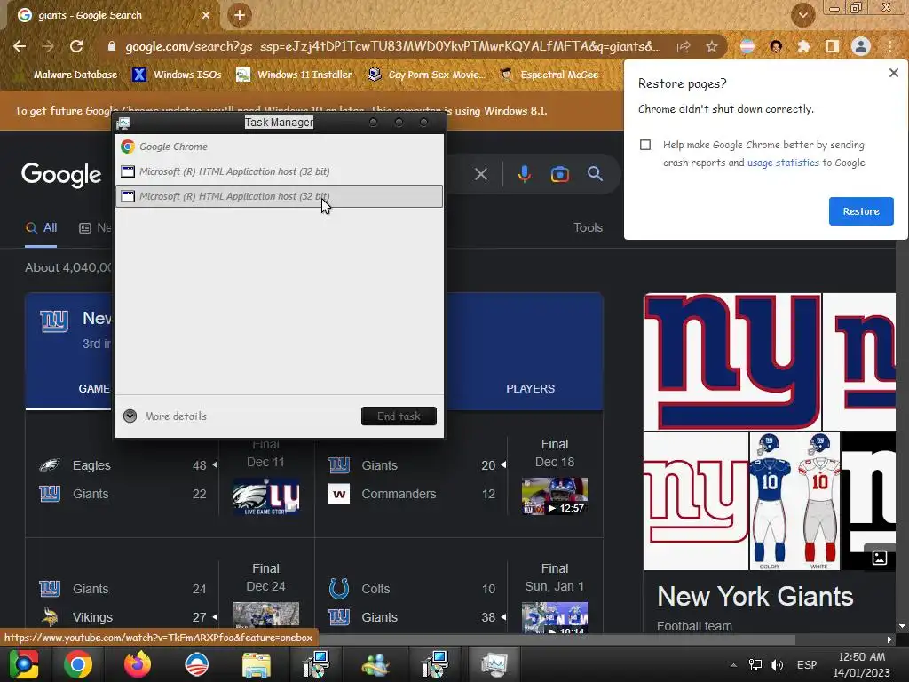This screenshot has height=682, width=909.
Task: Click the page's vertical scrollbar down arrow
Action: point(902,626)
